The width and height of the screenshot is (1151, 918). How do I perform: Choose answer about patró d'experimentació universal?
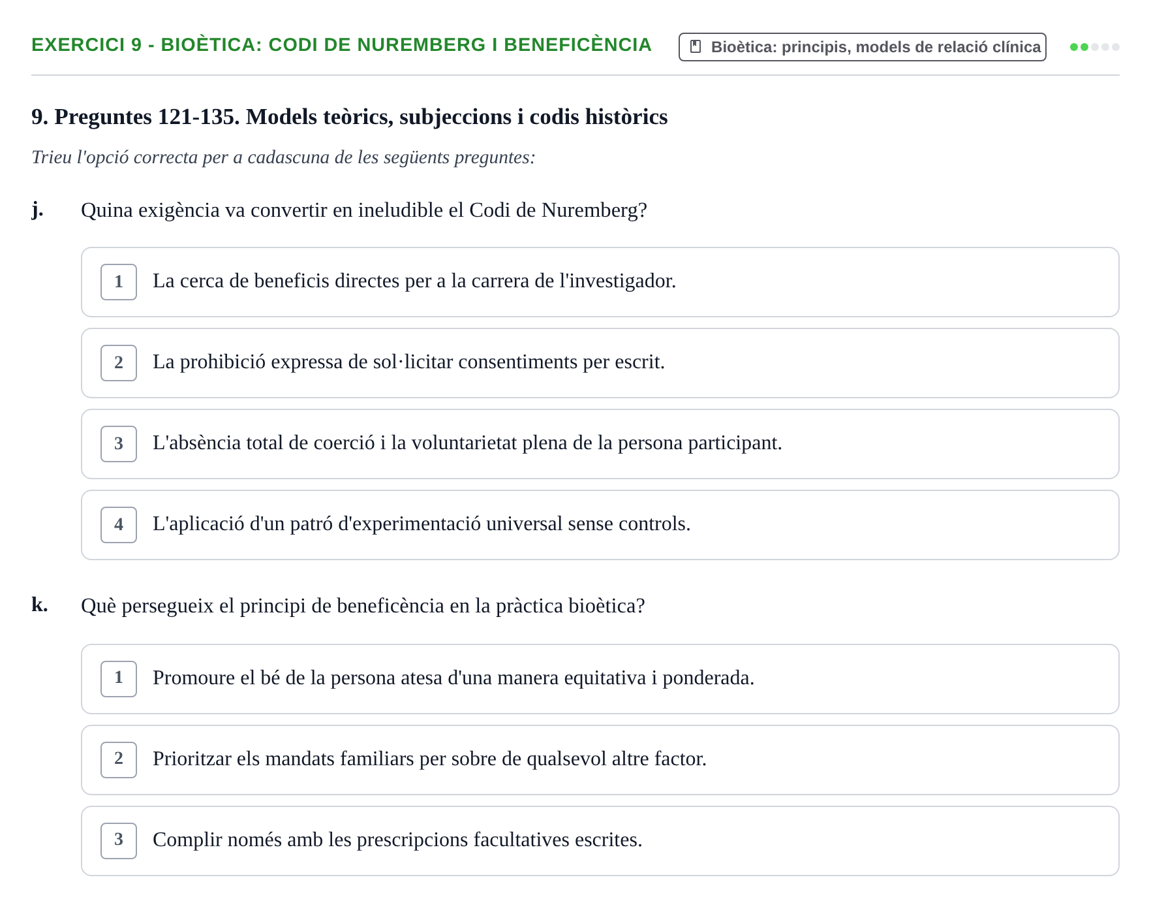[x=600, y=525]
